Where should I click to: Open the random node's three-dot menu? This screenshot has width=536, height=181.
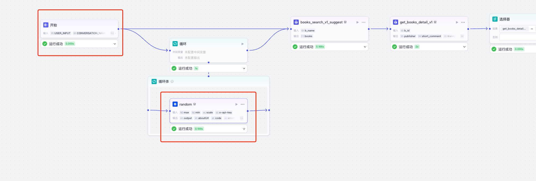click(243, 104)
